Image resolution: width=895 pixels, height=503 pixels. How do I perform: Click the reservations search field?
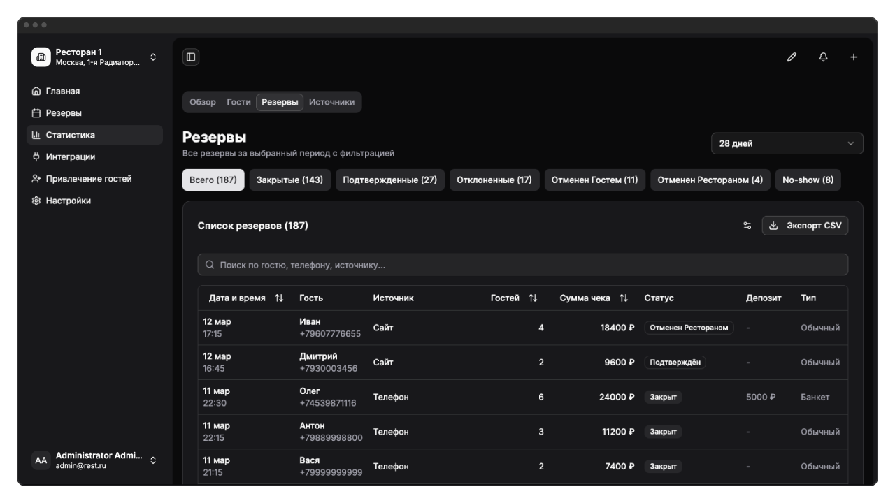522,265
